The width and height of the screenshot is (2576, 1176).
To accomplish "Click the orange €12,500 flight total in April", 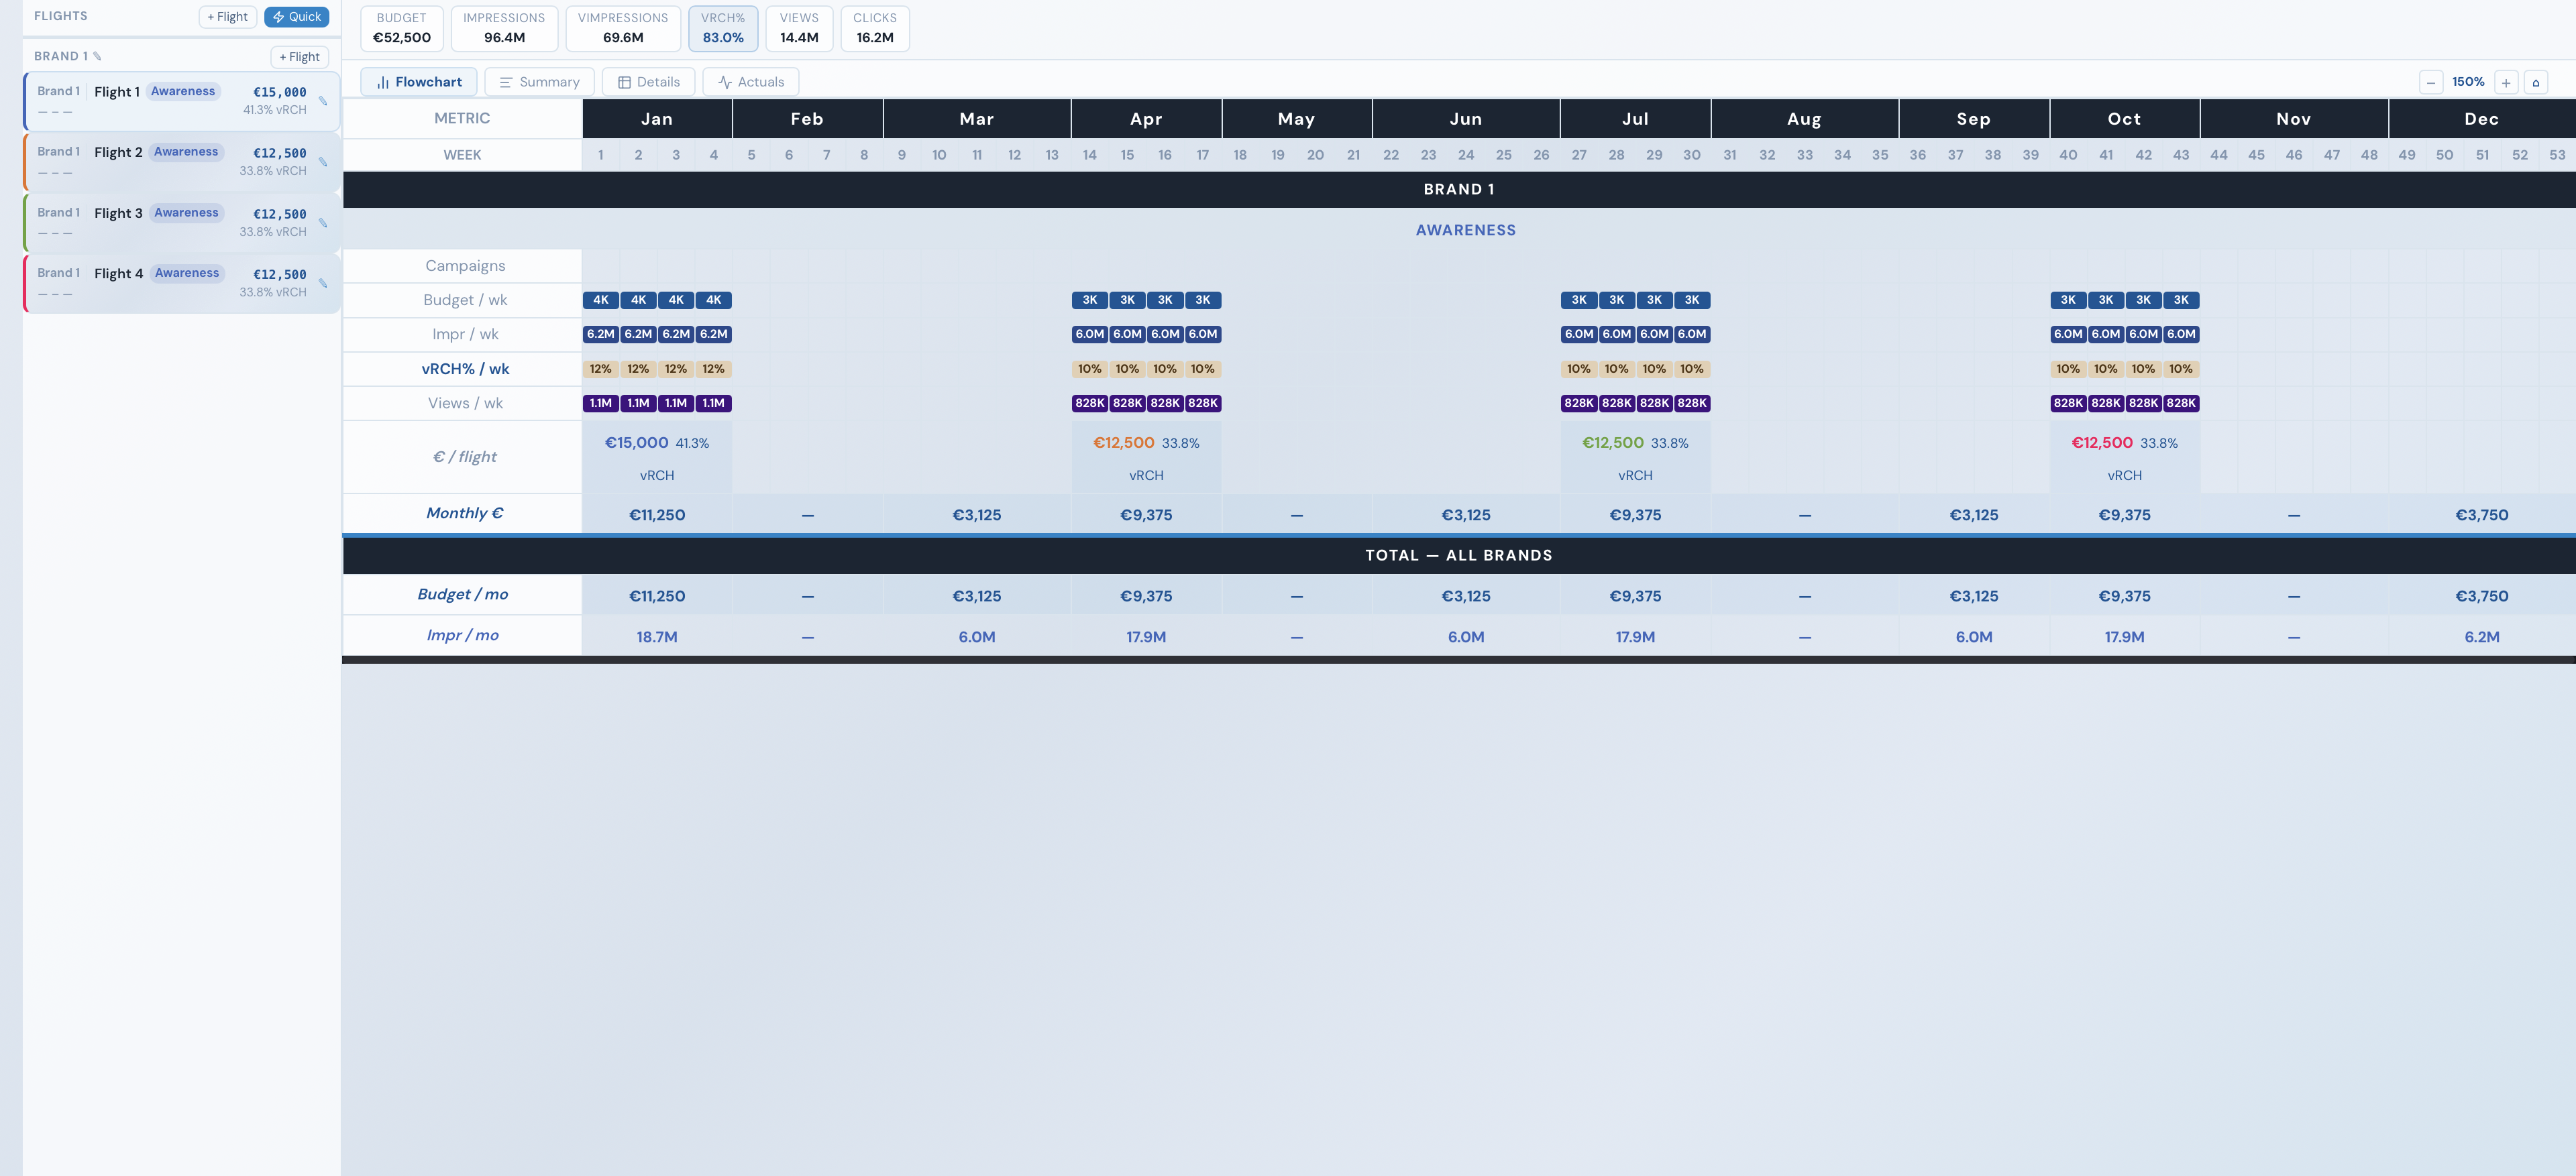I will tap(1124, 443).
